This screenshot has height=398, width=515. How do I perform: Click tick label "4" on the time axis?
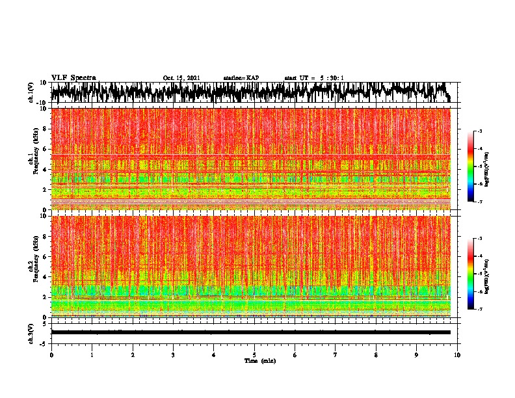[x=213, y=355]
